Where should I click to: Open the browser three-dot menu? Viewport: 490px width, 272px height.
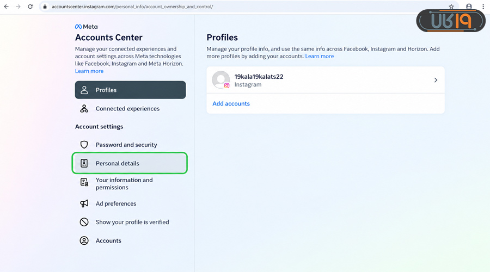click(x=483, y=7)
